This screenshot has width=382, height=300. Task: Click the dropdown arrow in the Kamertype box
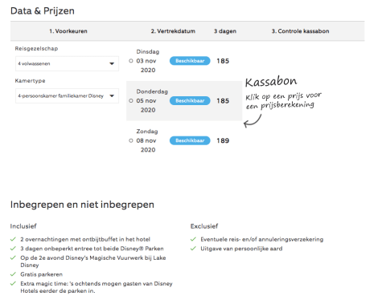[x=112, y=95]
